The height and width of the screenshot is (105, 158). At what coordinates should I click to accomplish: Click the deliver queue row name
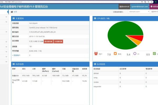point(96,73)
